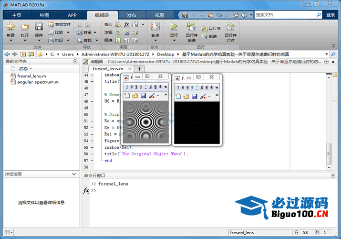Screen dimensions: 341x239
Task: Click Find Files (查找文件) button
Action: (x=59, y=24)
